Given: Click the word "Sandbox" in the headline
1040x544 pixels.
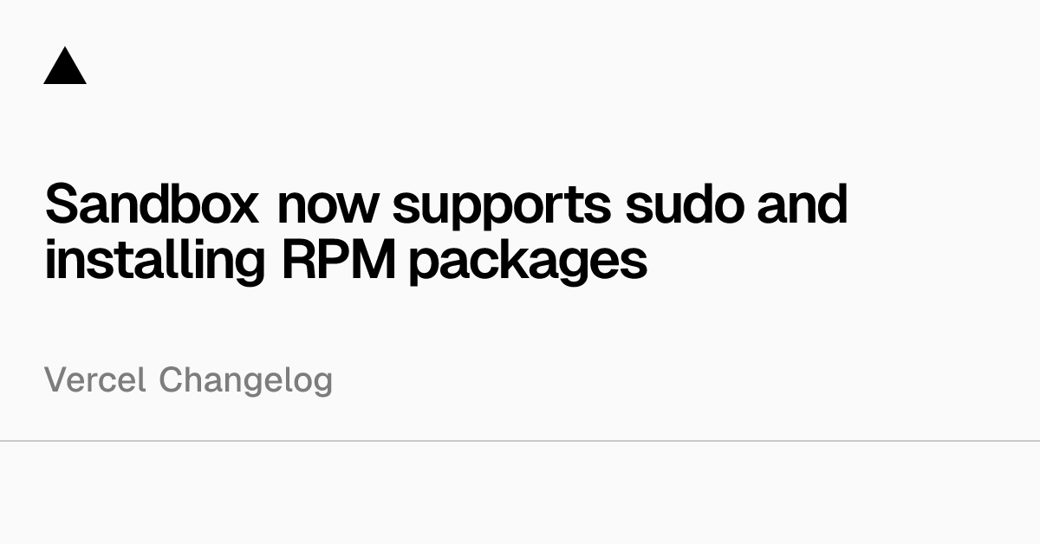Looking at the screenshot, I should pos(152,204).
